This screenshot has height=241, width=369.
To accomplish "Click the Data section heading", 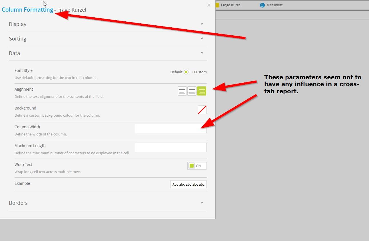I will [15, 53].
